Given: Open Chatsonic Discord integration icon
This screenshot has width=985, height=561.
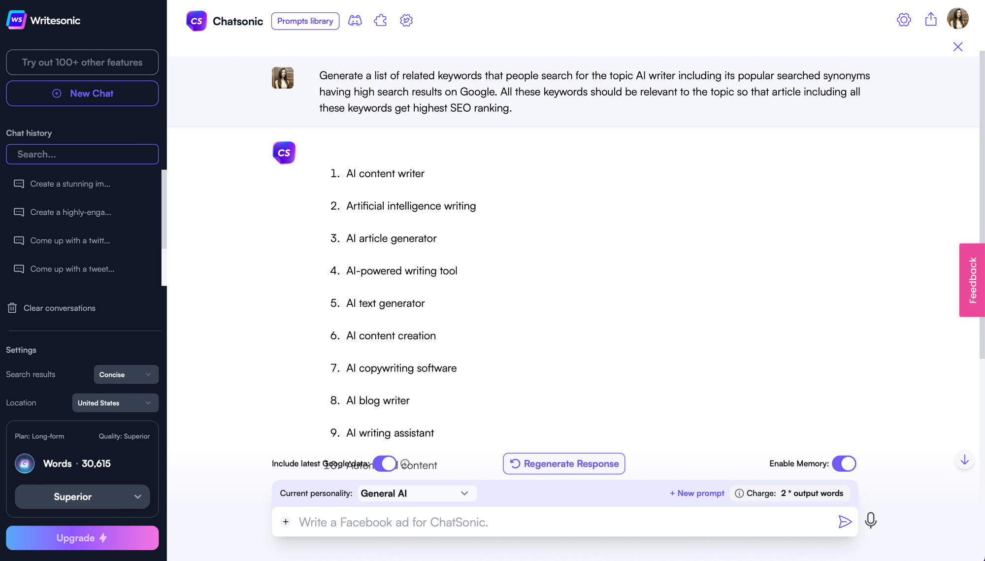Looking at the screenshot, I should pos(355,20).
